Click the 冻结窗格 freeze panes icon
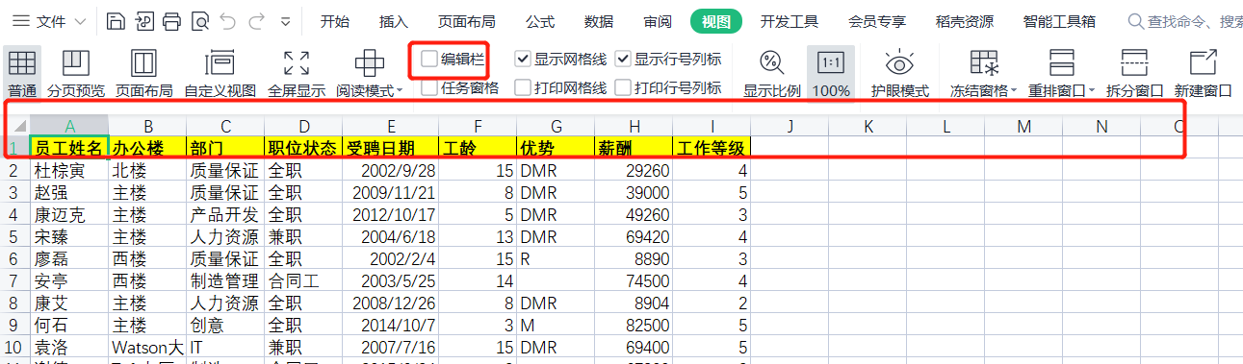This screenshot has height=364, width=1243. point(983,64)
